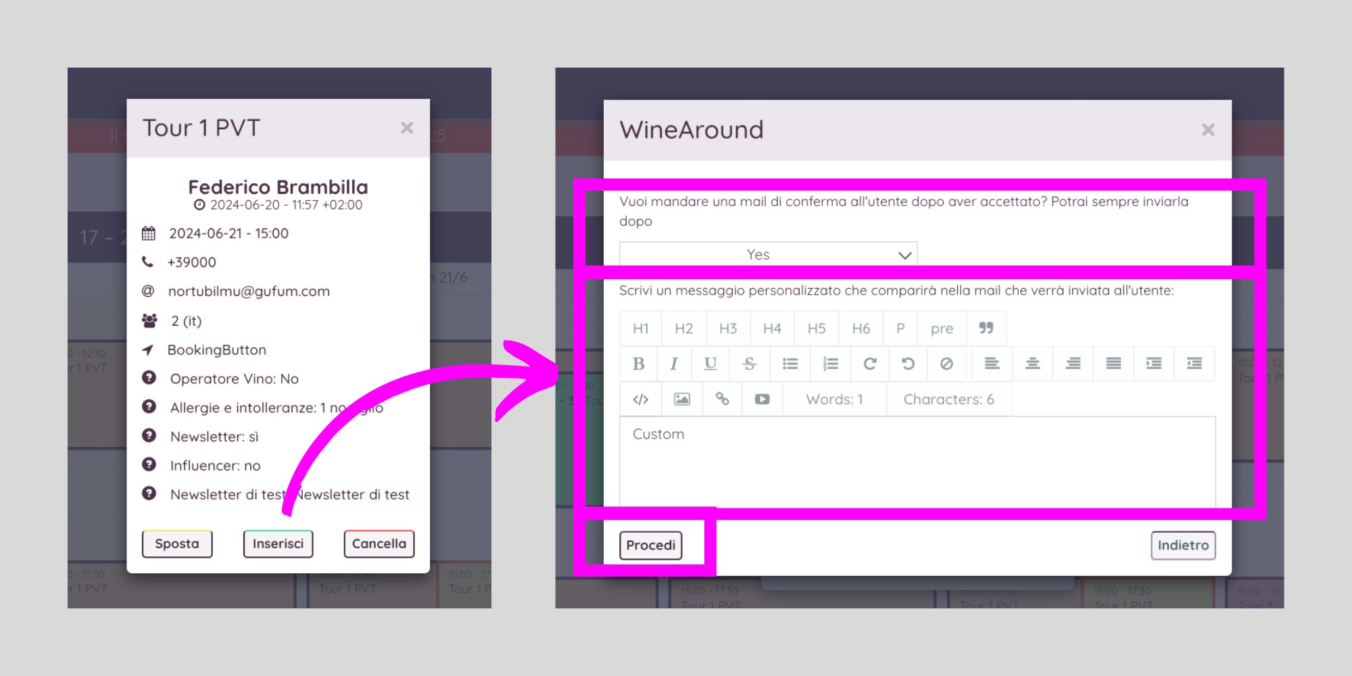
Task: Decrease indent of text
Action: pyautogui.click(x=1194, y=364)
